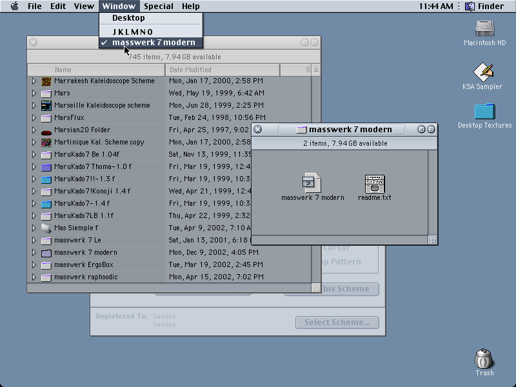This screenshot has width=516, height=387.
Task: Click vertical scrollbar of the list window
Action: (316, 180)
